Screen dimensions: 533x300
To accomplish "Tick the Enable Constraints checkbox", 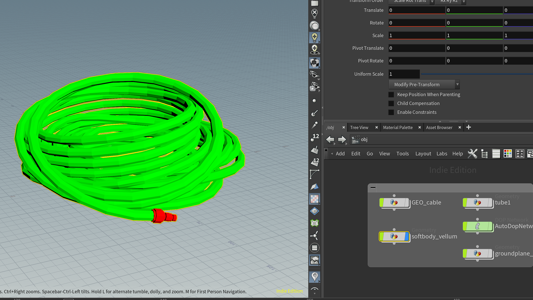I will click(391, 112).
